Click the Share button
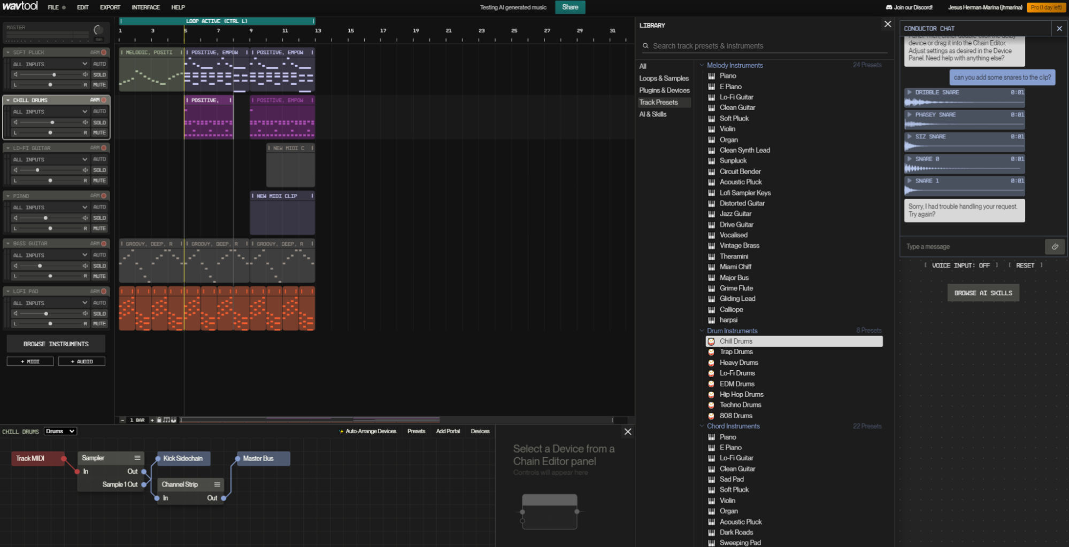Viewport: 1069px width, 547px height. [x=570, y=7]
